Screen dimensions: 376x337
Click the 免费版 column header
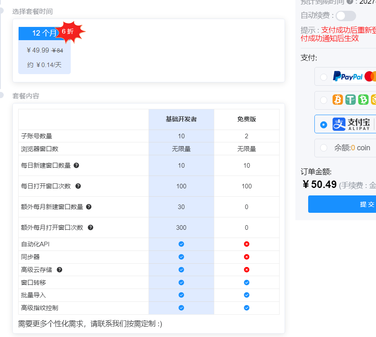[247, 119]
